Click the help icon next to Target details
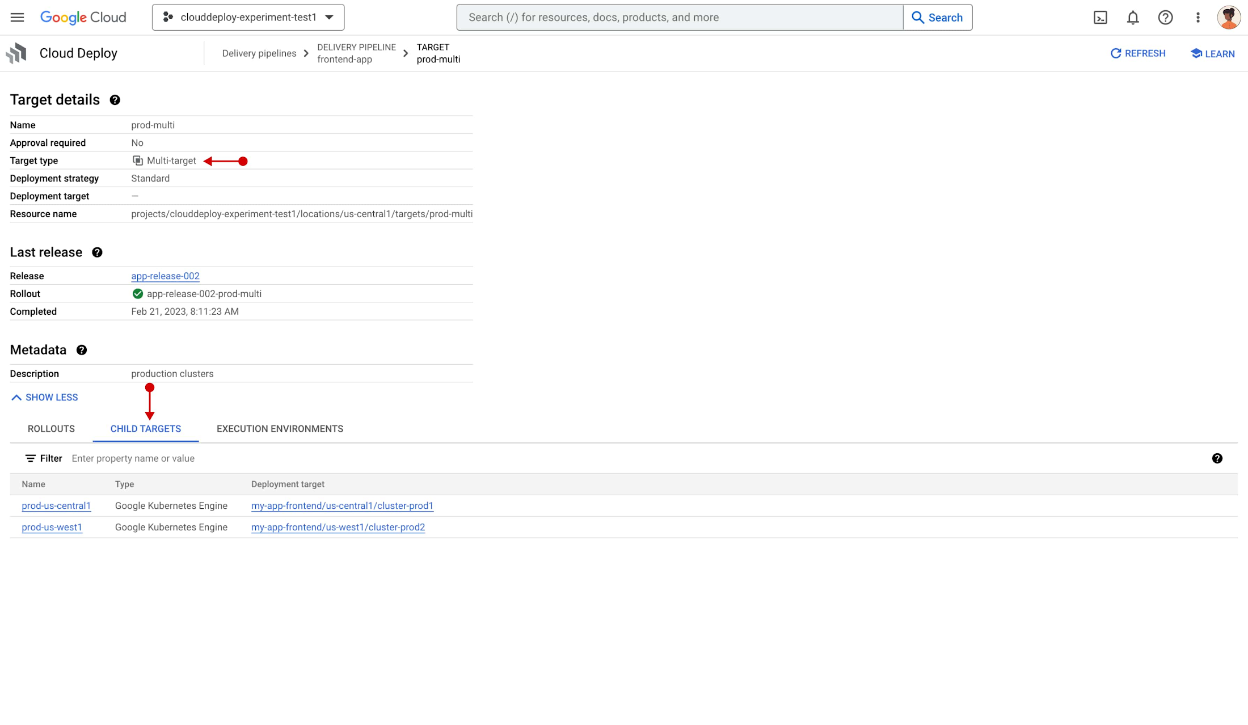The height and width of the screenshot is (725, 1248). click(114, 99)
